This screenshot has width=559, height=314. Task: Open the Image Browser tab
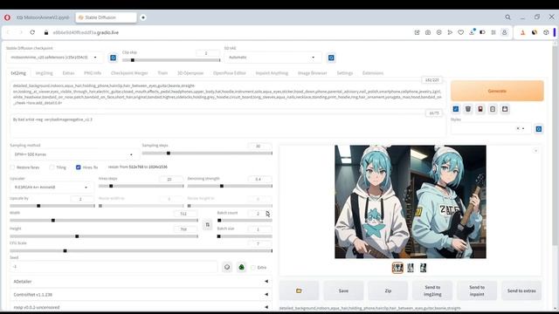(313, 73)
